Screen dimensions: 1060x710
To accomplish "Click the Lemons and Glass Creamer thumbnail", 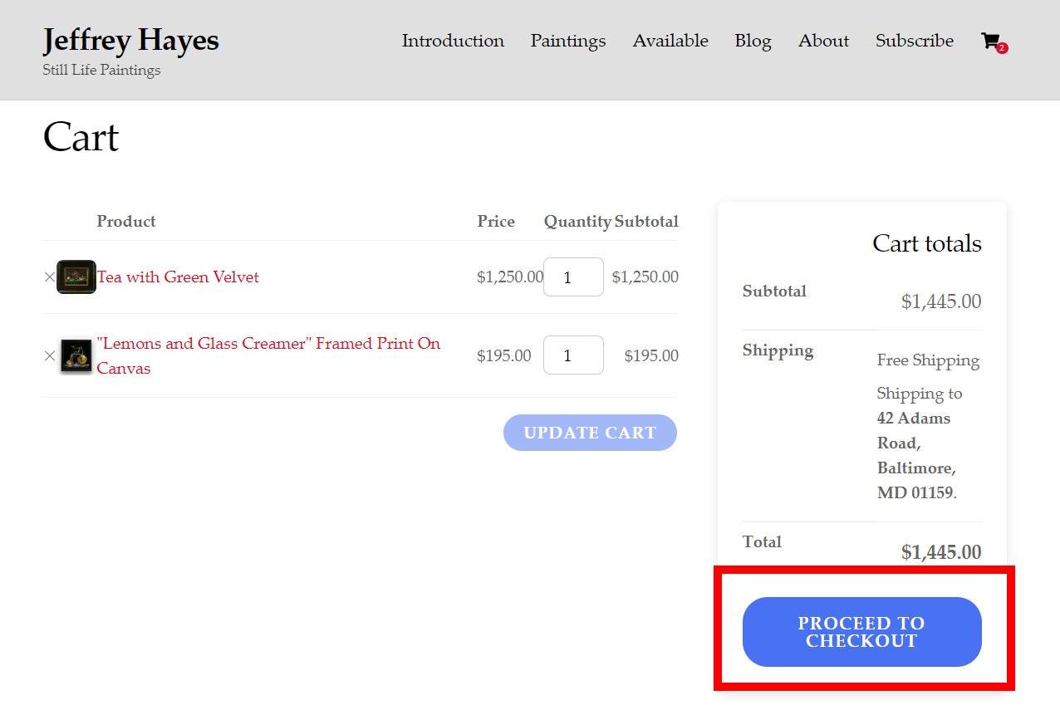I will coord(76,355).
